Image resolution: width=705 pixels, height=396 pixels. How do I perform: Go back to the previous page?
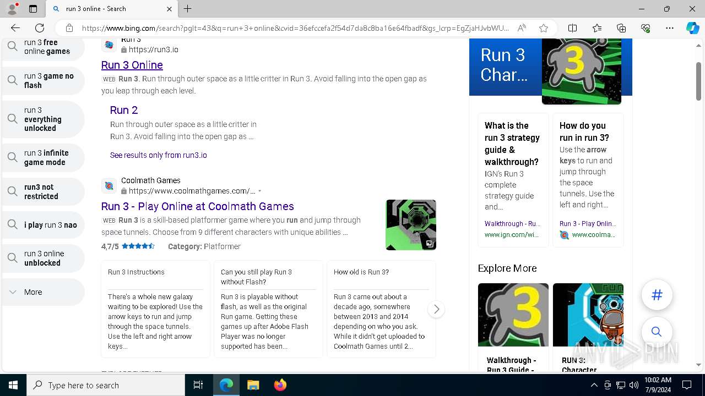tap(15, 28)
